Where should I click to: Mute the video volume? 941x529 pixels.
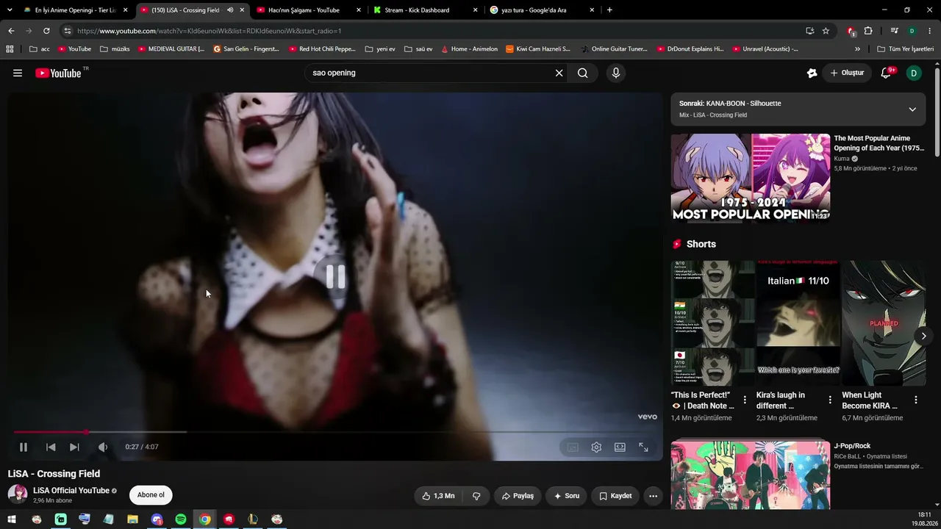(103, 447)
